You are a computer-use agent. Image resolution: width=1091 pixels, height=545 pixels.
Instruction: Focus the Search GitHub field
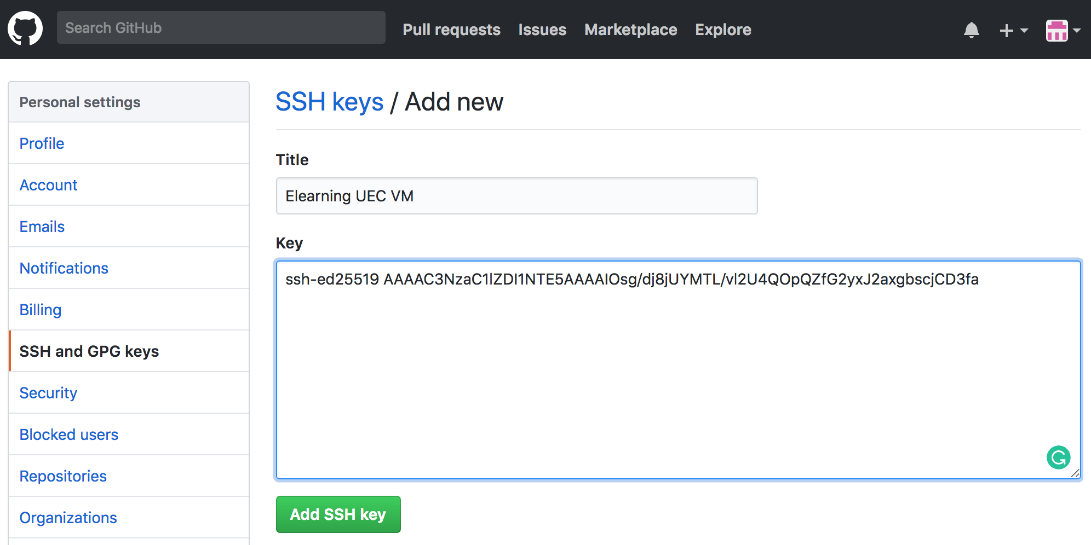tap(221, 27)
